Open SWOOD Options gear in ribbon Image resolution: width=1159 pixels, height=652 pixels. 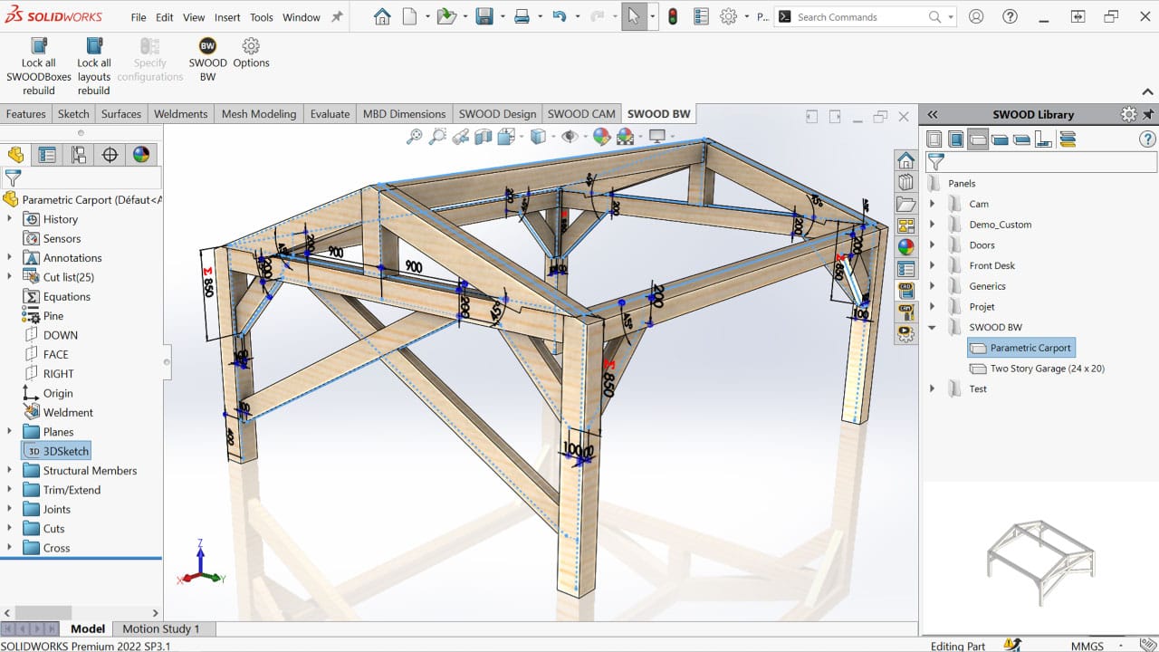pyautogui.click(x=251, y=53)
